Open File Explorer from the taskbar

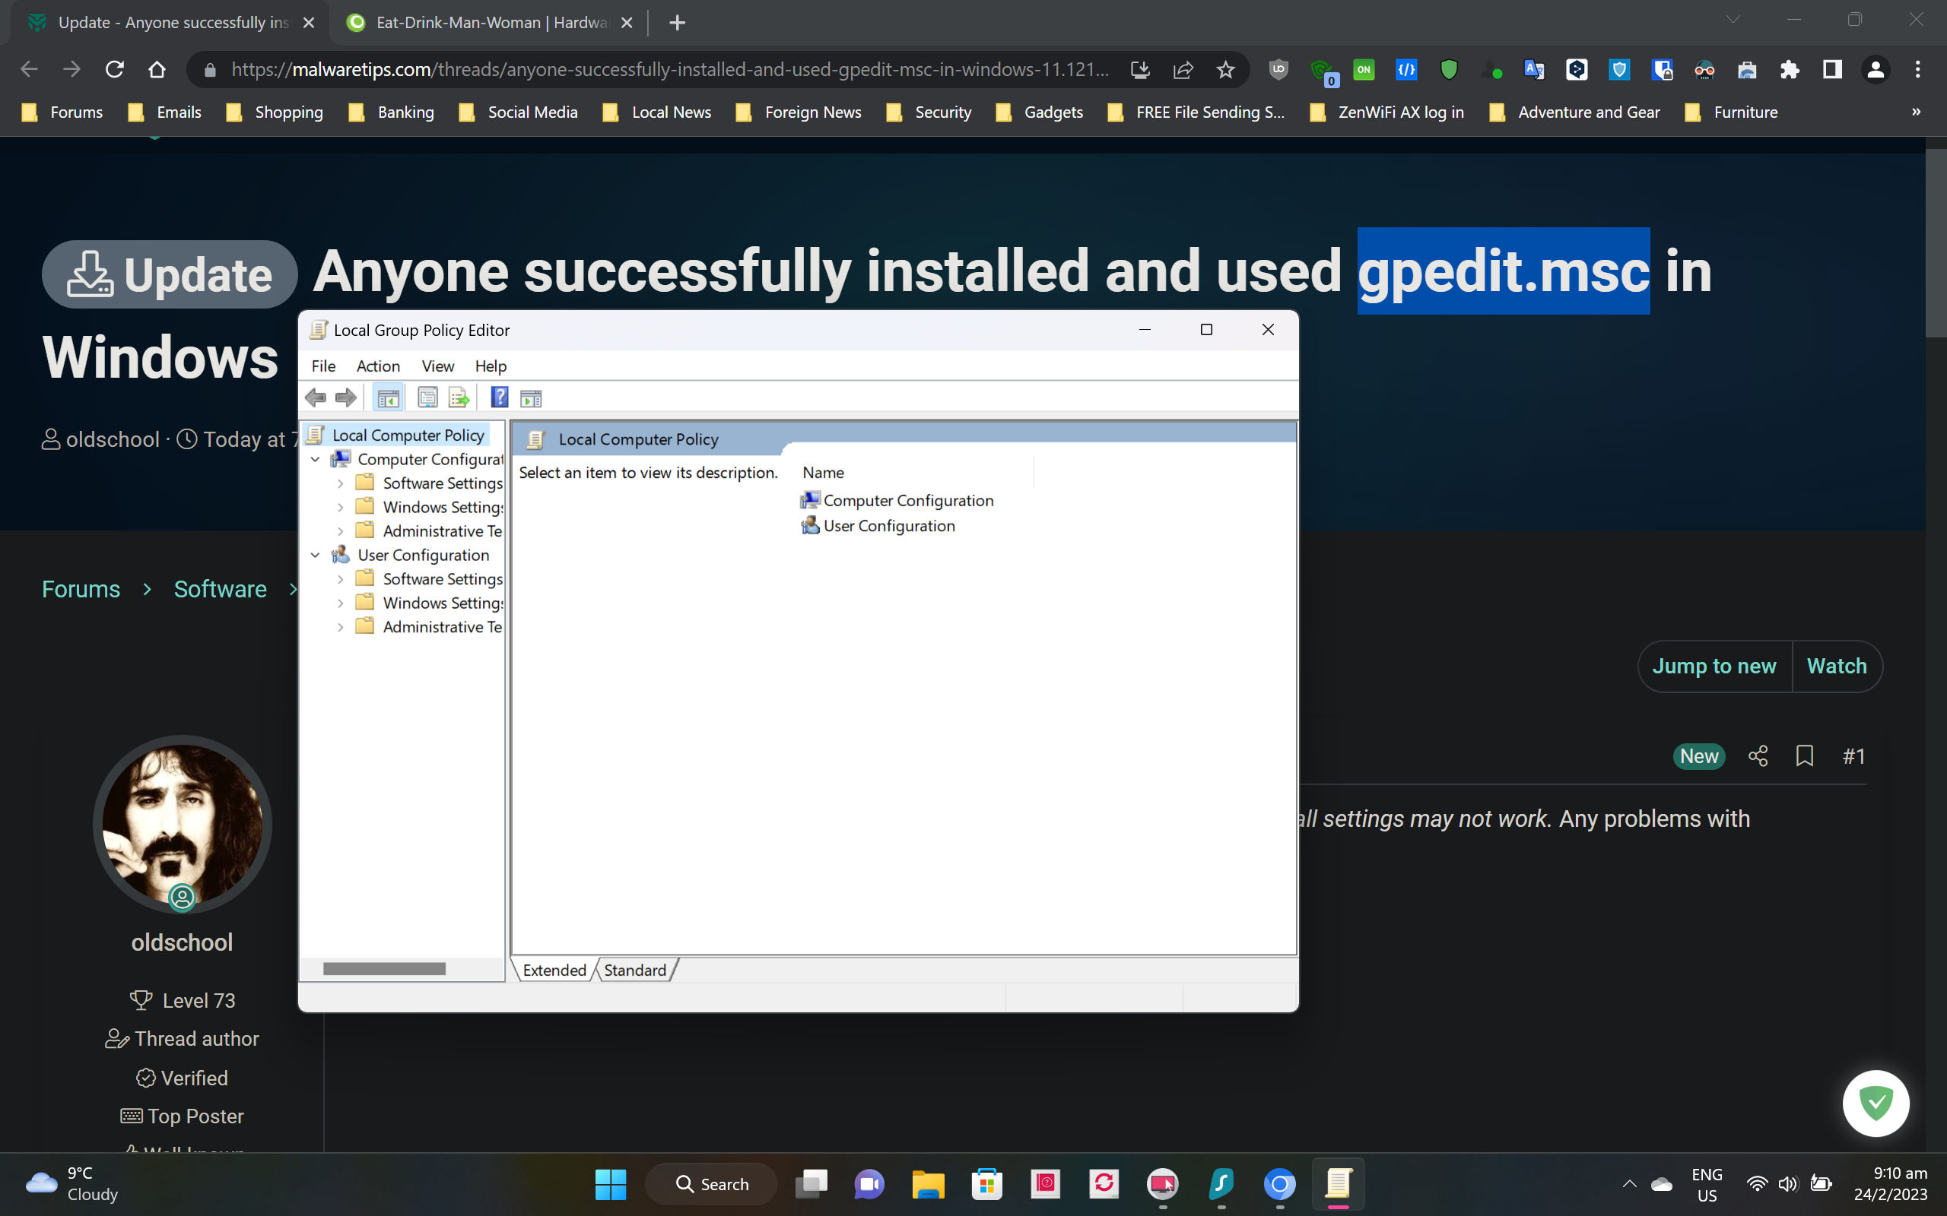coord(928,1184)
